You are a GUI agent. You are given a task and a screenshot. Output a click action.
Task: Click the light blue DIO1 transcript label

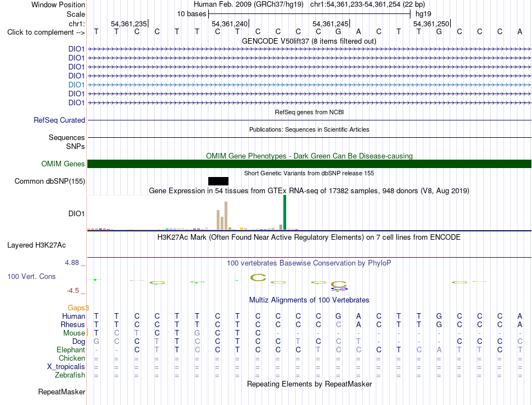click(x=76, y=85)
